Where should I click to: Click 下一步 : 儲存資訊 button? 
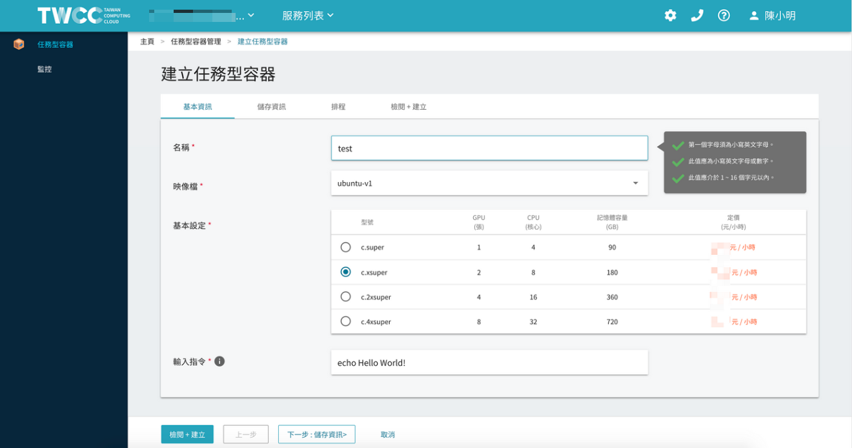(317, 434)
